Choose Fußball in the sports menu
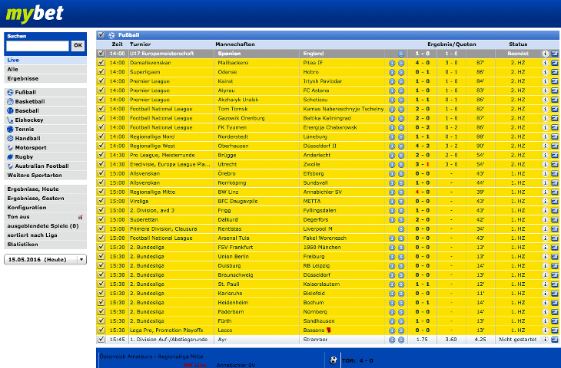The width and height of the screenshot is (561, 368). tap(45, 92)
